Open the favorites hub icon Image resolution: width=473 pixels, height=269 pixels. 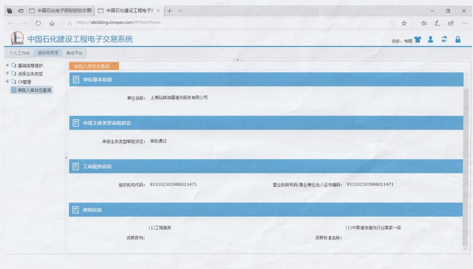pos(424,23)
